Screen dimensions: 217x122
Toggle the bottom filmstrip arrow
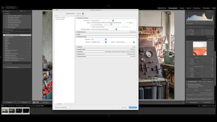(x=108, y=116)
